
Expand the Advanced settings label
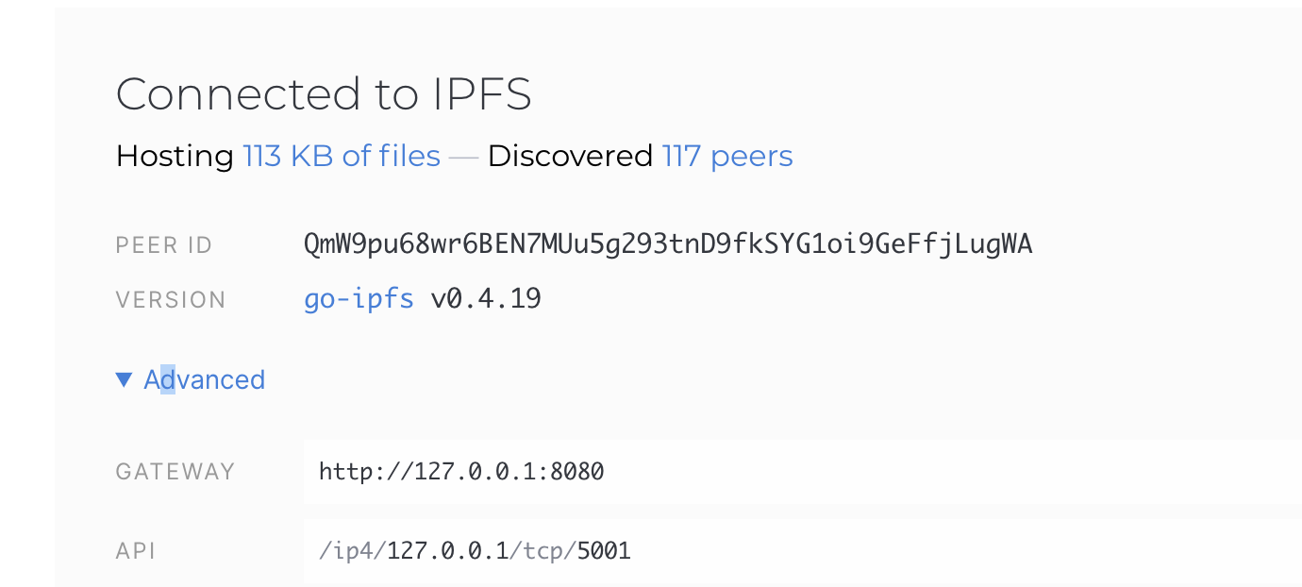[204, 378]
